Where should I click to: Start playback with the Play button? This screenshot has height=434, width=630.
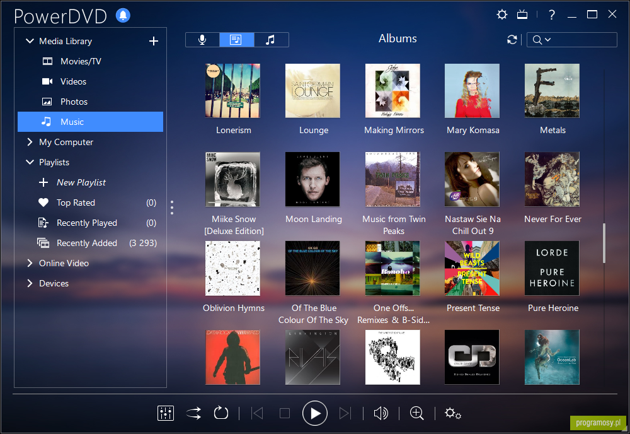[x=314, y=413]
